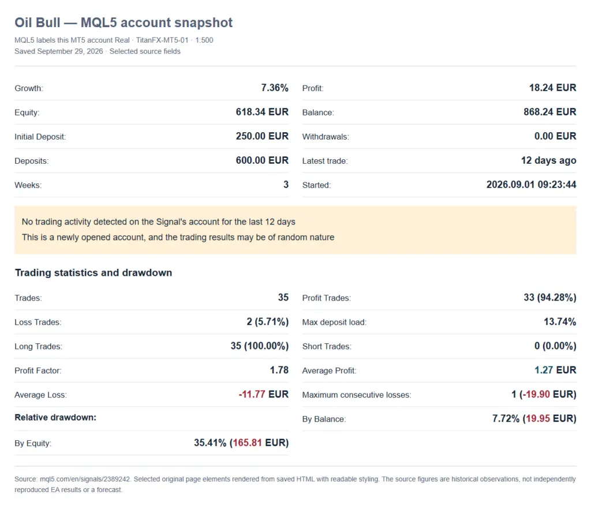Viewport: 591px width, 510px height.
Task: Click the 'Balance:' label in the summary
Action: 318,112
